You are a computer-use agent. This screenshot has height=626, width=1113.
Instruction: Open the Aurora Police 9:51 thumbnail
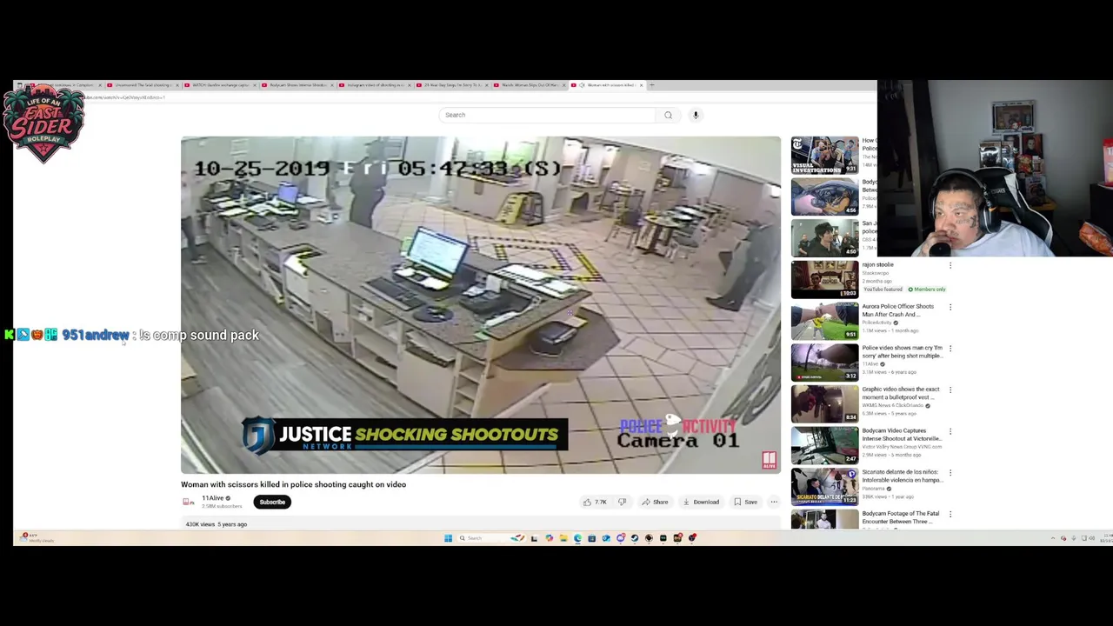pos(824,321)
